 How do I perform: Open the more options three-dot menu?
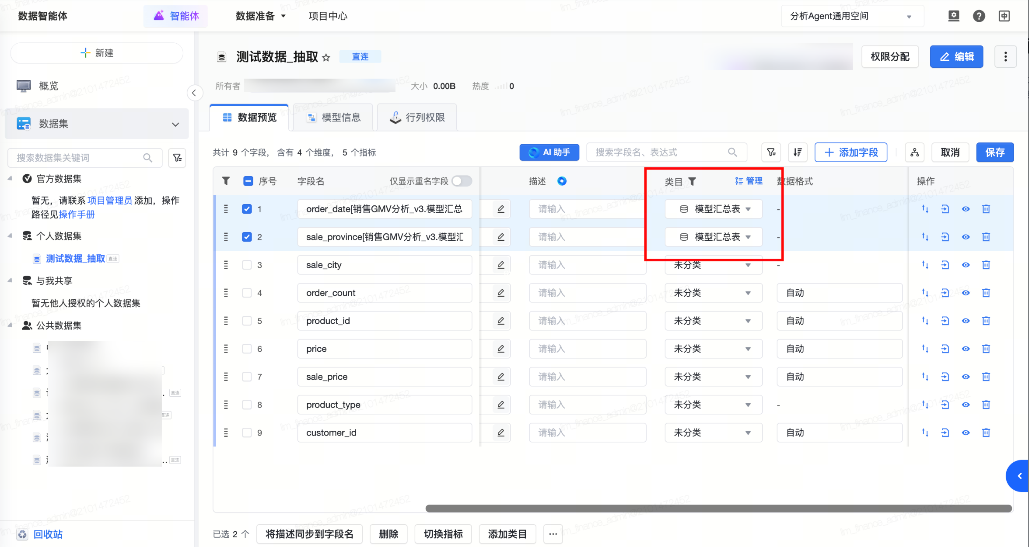click(1005, 56)
